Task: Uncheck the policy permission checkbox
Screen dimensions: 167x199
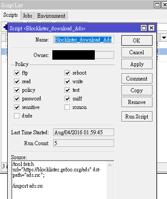Action: tap(17, 90)
